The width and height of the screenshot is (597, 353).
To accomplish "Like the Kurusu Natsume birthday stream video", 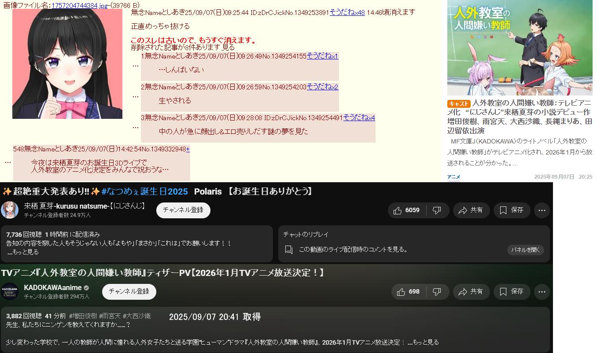I will point(406,210).
